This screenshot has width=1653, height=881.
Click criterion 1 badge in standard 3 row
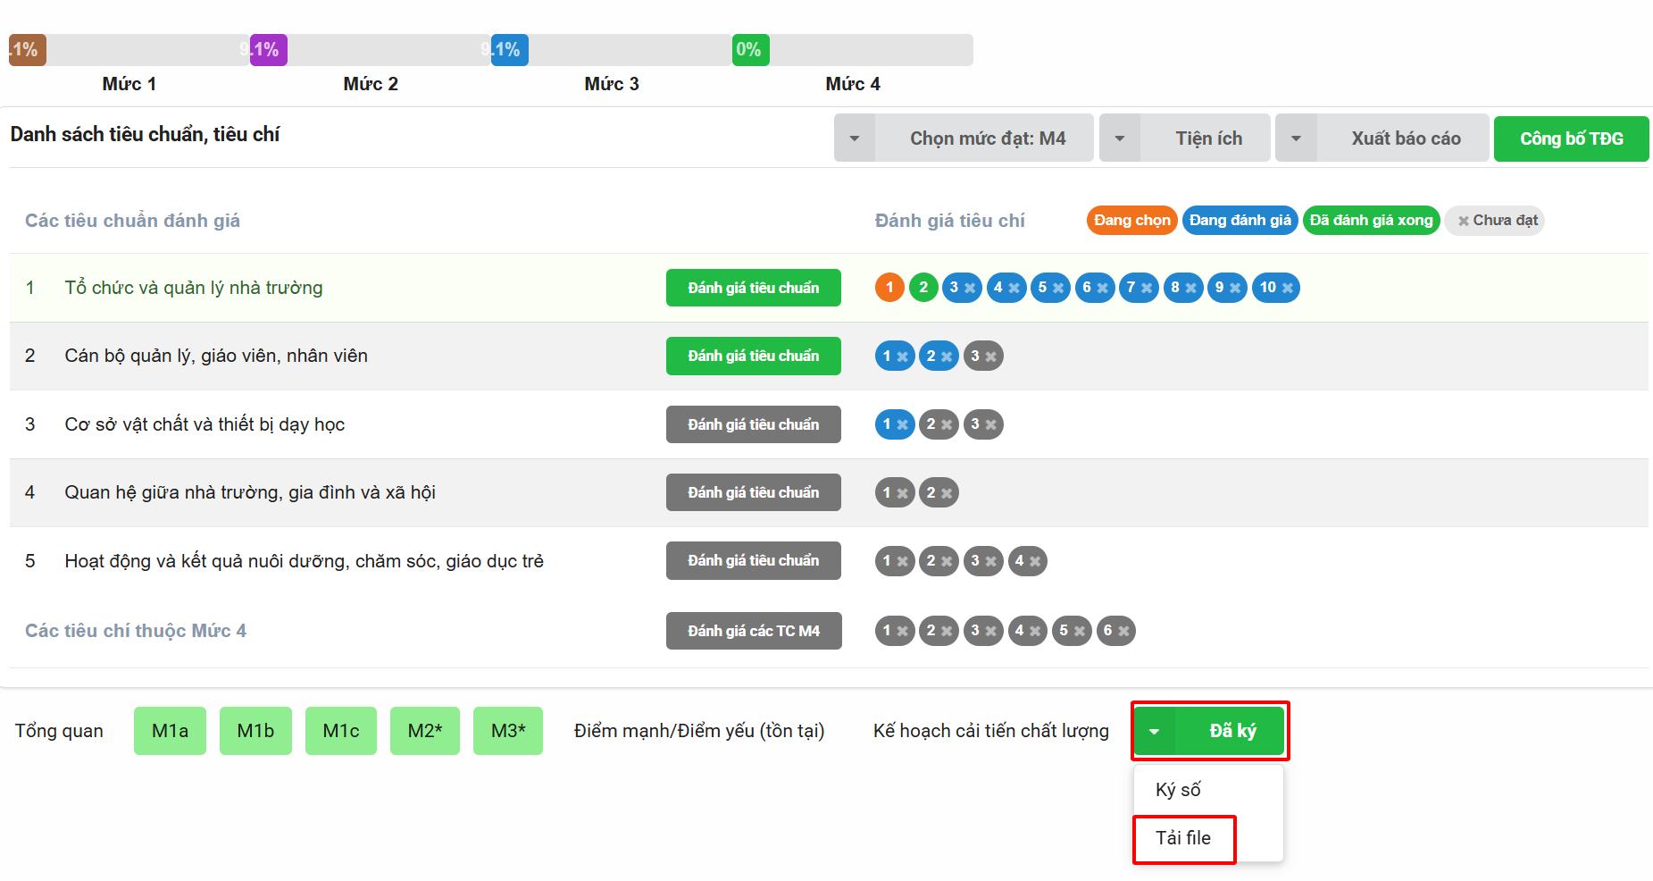click(894, 424)
